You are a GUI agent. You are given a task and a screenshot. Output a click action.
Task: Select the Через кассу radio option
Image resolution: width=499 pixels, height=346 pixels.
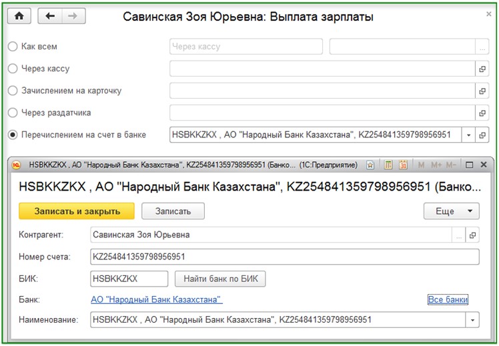point(13,69)
